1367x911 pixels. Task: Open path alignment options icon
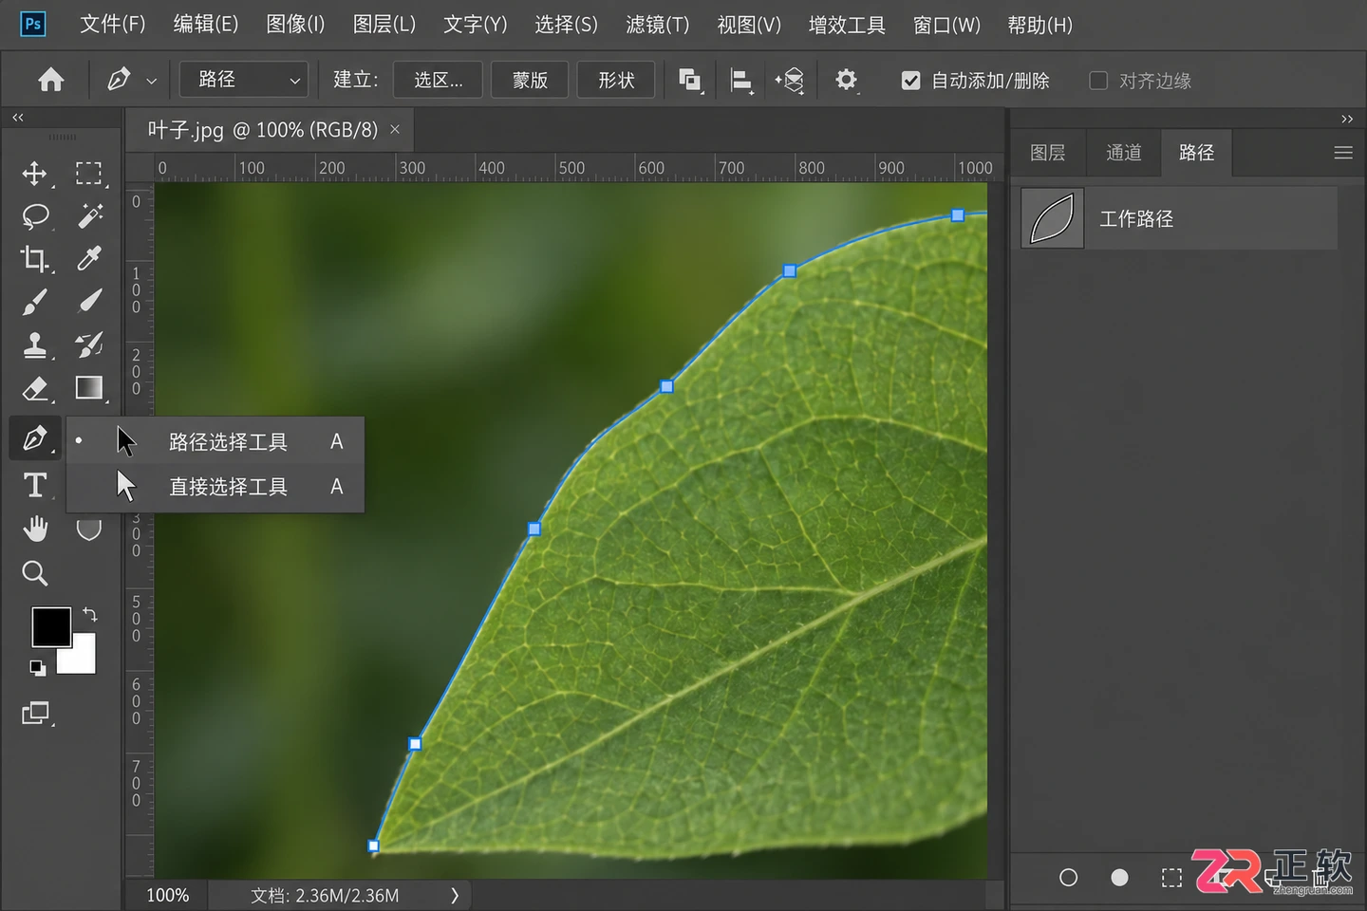(x=741, y=81)
